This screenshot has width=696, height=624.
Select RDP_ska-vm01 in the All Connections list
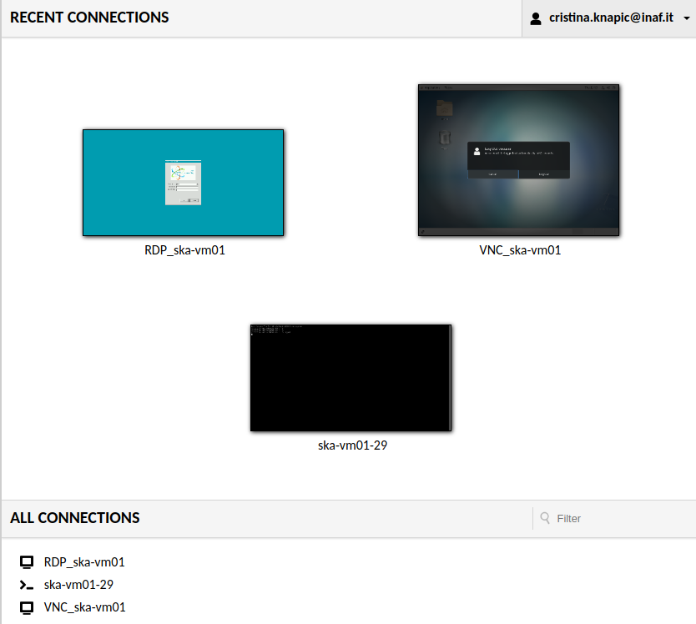point(84,562)
